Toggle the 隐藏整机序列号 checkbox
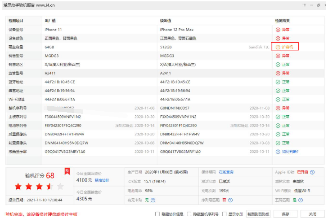Screen dimensions: 328x222 point(189,214)
